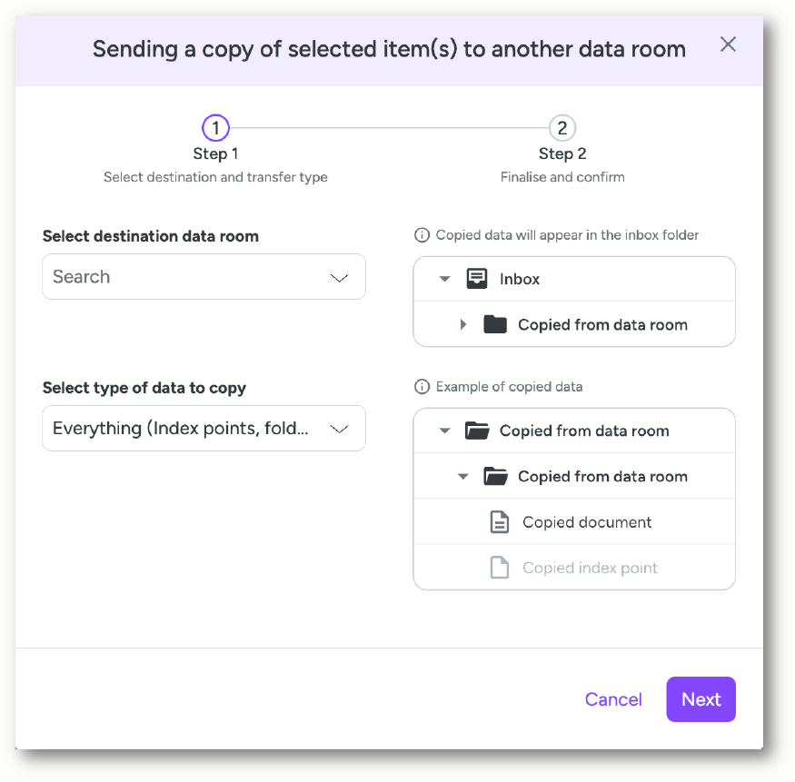Viewport: 795px width, 782px height.
Task: Click the greyed Copied index point icon
Action: 500,568
